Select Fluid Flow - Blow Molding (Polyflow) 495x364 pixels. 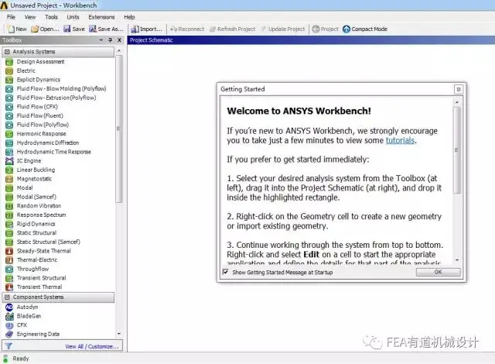point(61,89)
